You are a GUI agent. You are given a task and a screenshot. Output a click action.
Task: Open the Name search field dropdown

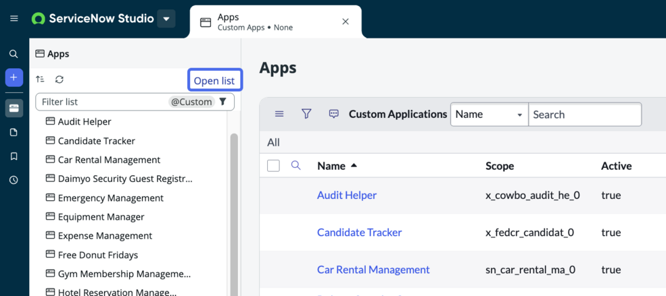(x=490, y=115)
